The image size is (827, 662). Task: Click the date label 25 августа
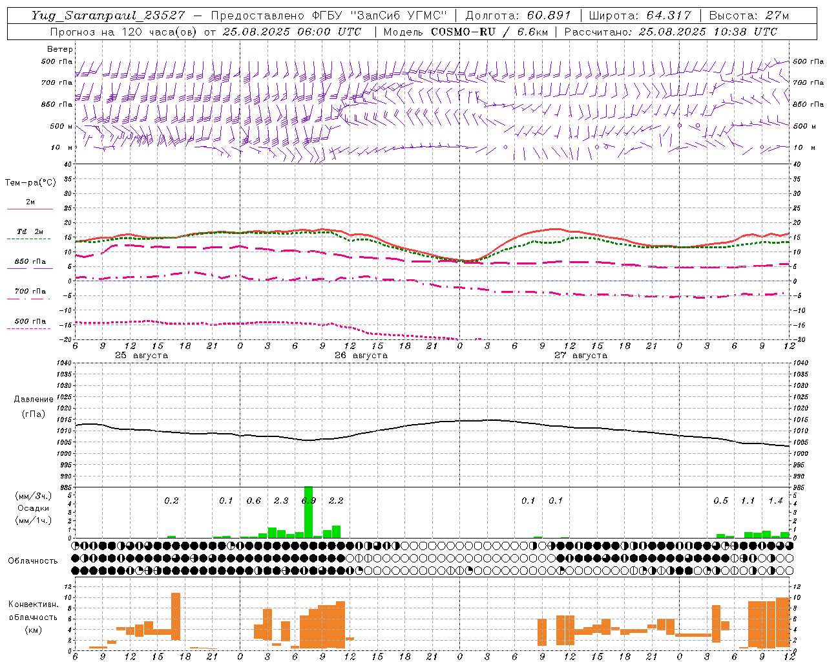(141, 356)
